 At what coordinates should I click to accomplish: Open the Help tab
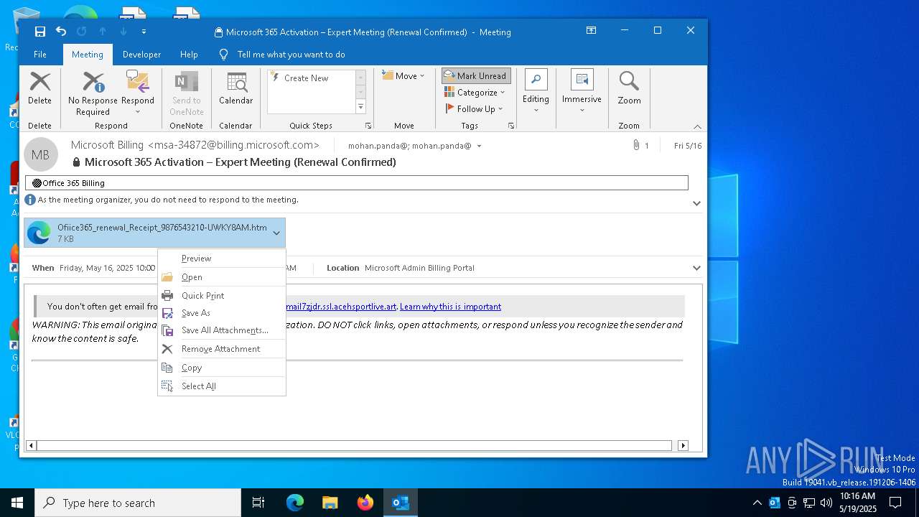189,55
